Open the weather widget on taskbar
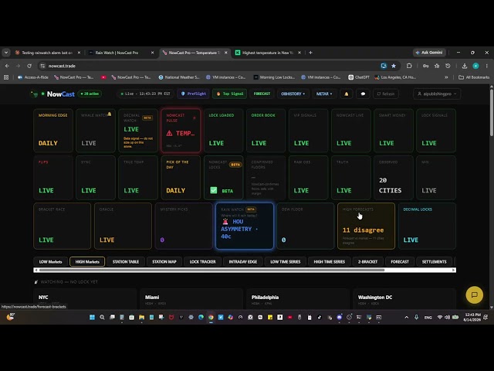 click(x=10, y=317)
